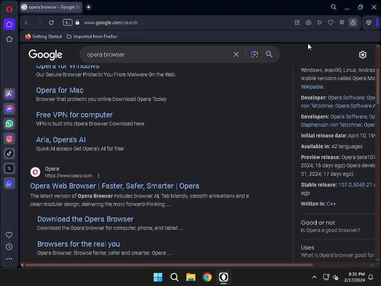Expand 'Good or not' question

click(338, 226)
